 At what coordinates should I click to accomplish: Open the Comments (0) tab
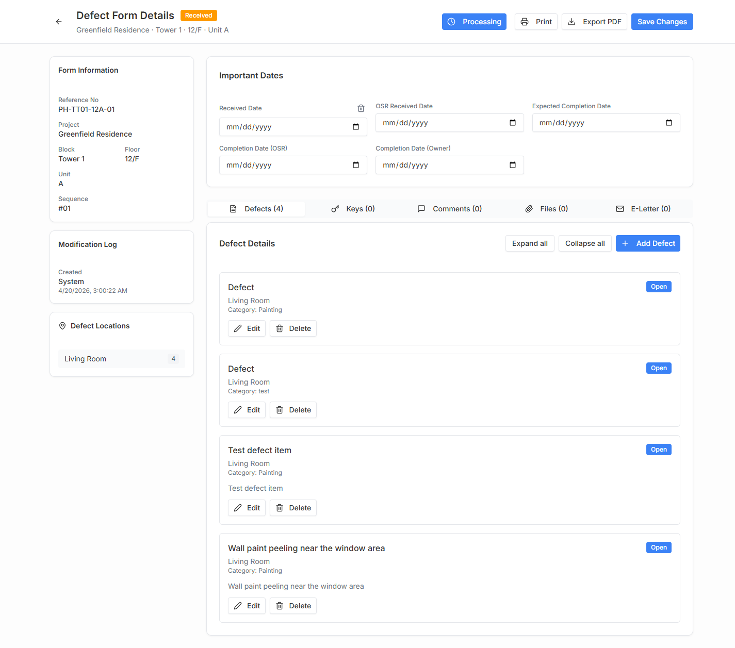coord(449,209)
